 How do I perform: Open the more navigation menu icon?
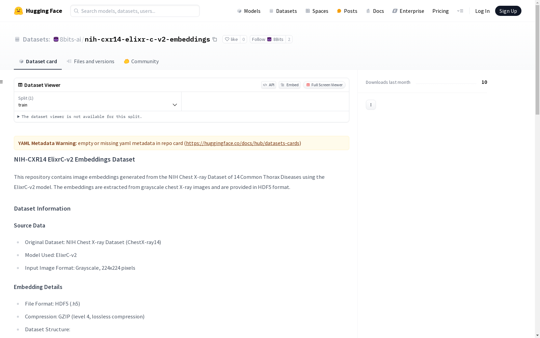460,11
